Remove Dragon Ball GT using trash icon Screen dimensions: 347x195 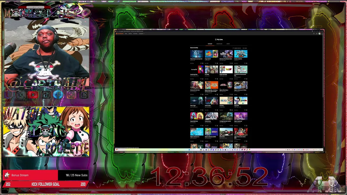(217, 63)
